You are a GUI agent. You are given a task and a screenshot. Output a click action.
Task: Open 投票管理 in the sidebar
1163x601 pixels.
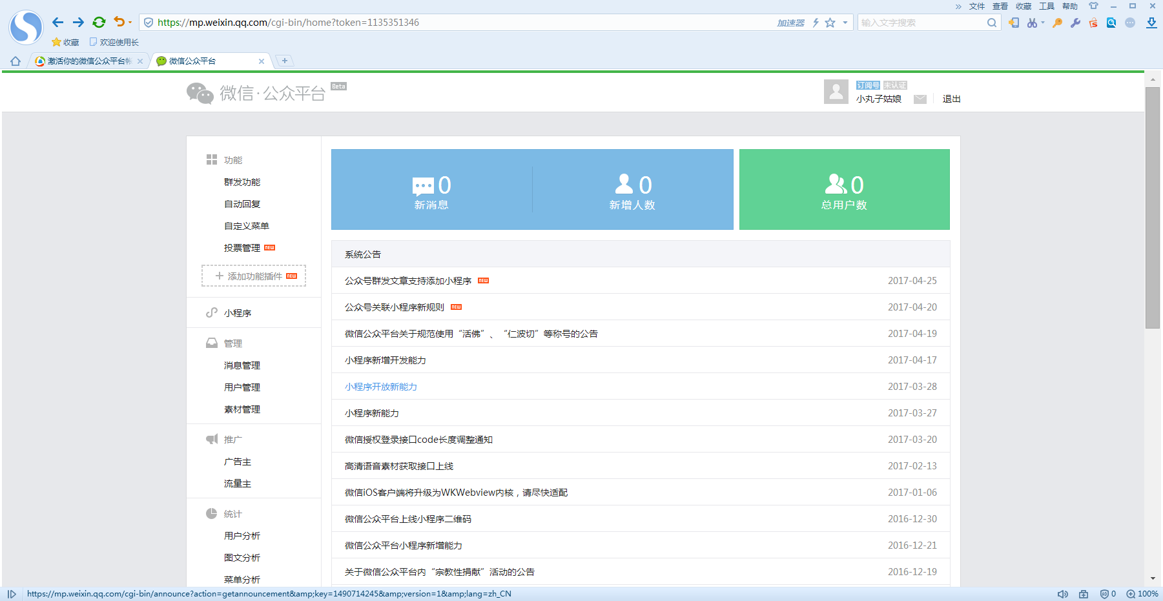(242, 248)
